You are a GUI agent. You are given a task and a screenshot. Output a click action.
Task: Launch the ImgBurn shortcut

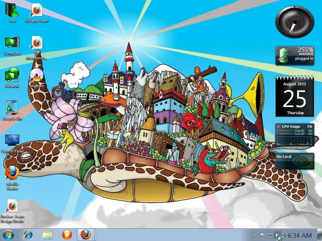tap(36, 78)
